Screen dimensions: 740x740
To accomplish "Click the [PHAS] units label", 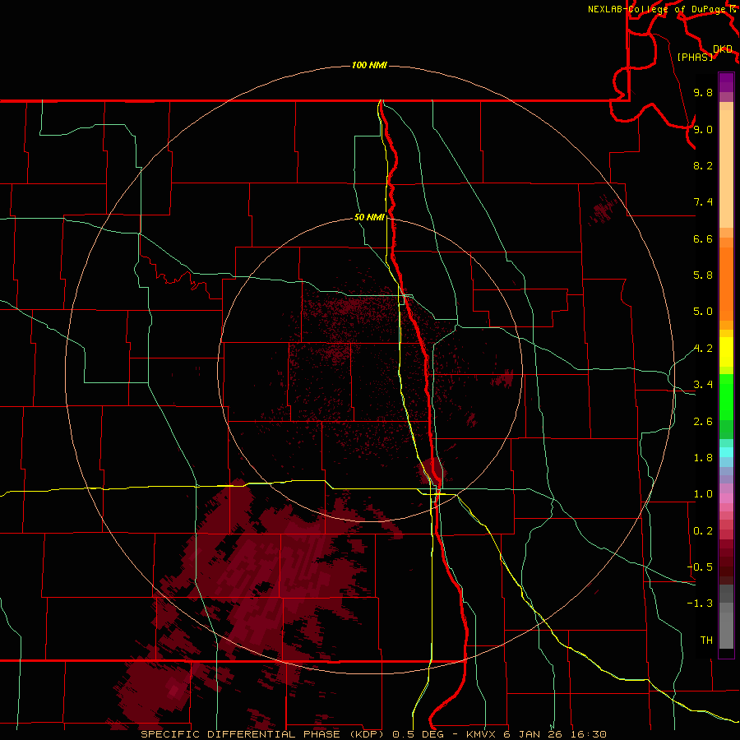I will pos(695,57).
